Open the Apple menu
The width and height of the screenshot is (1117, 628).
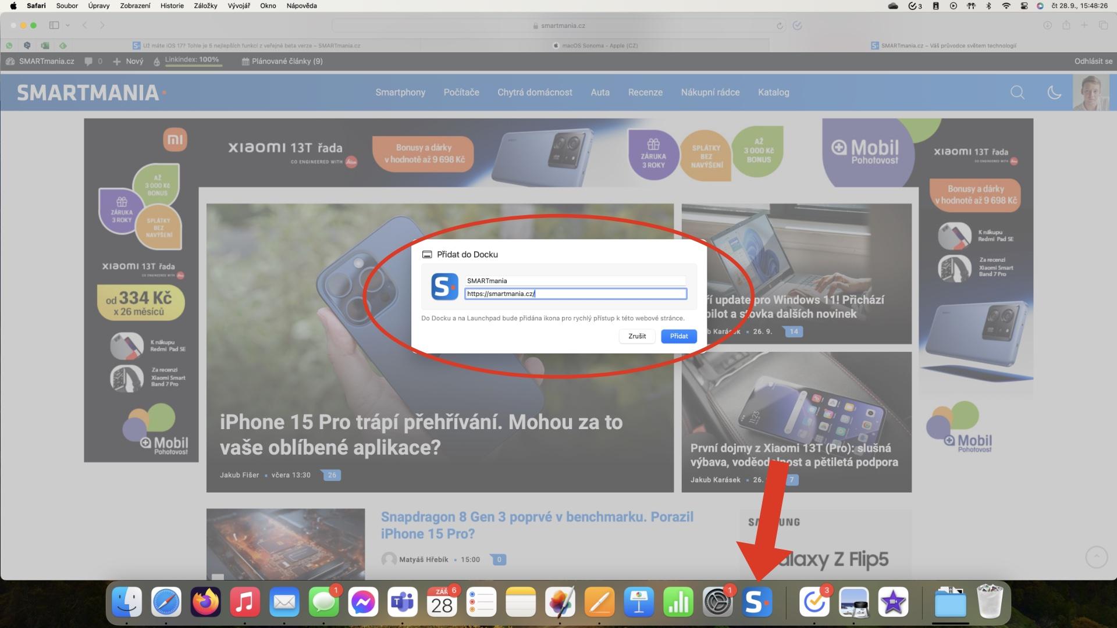13,6
